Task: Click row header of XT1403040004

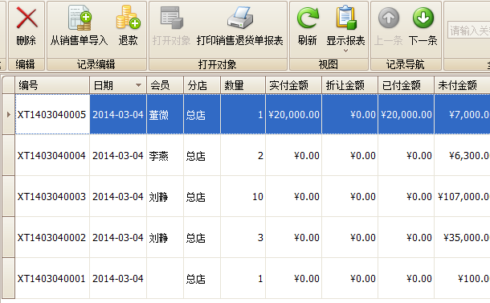Action: coord(9,155)
